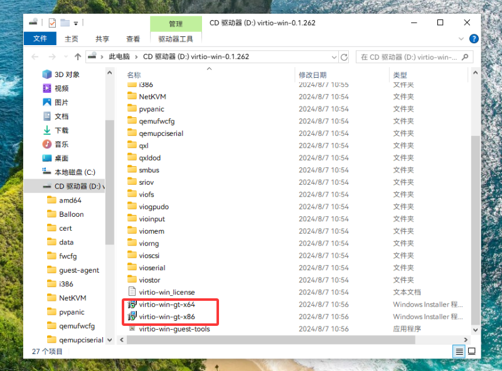Open the 文件 ribbon tab

(x=40, y=39)
